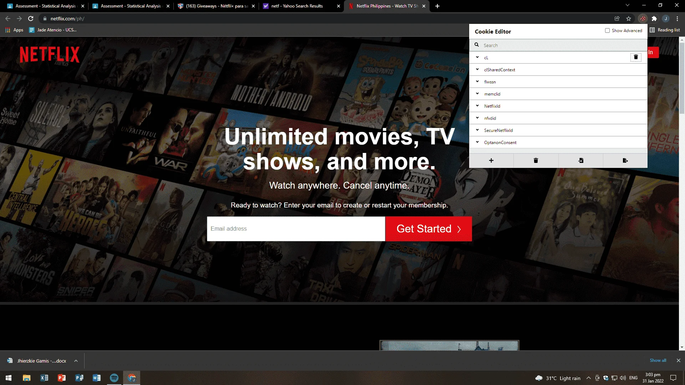The height and width of the screenshot is (385, 685).
Task: Click the Netflix logo
Action: (x=50, y=55)
